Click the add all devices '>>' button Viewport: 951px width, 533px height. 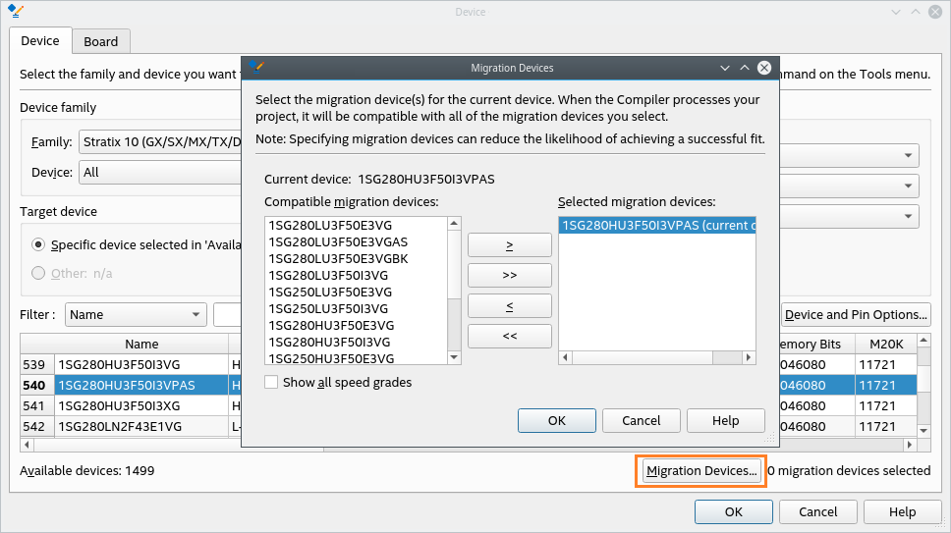point(509,275)
